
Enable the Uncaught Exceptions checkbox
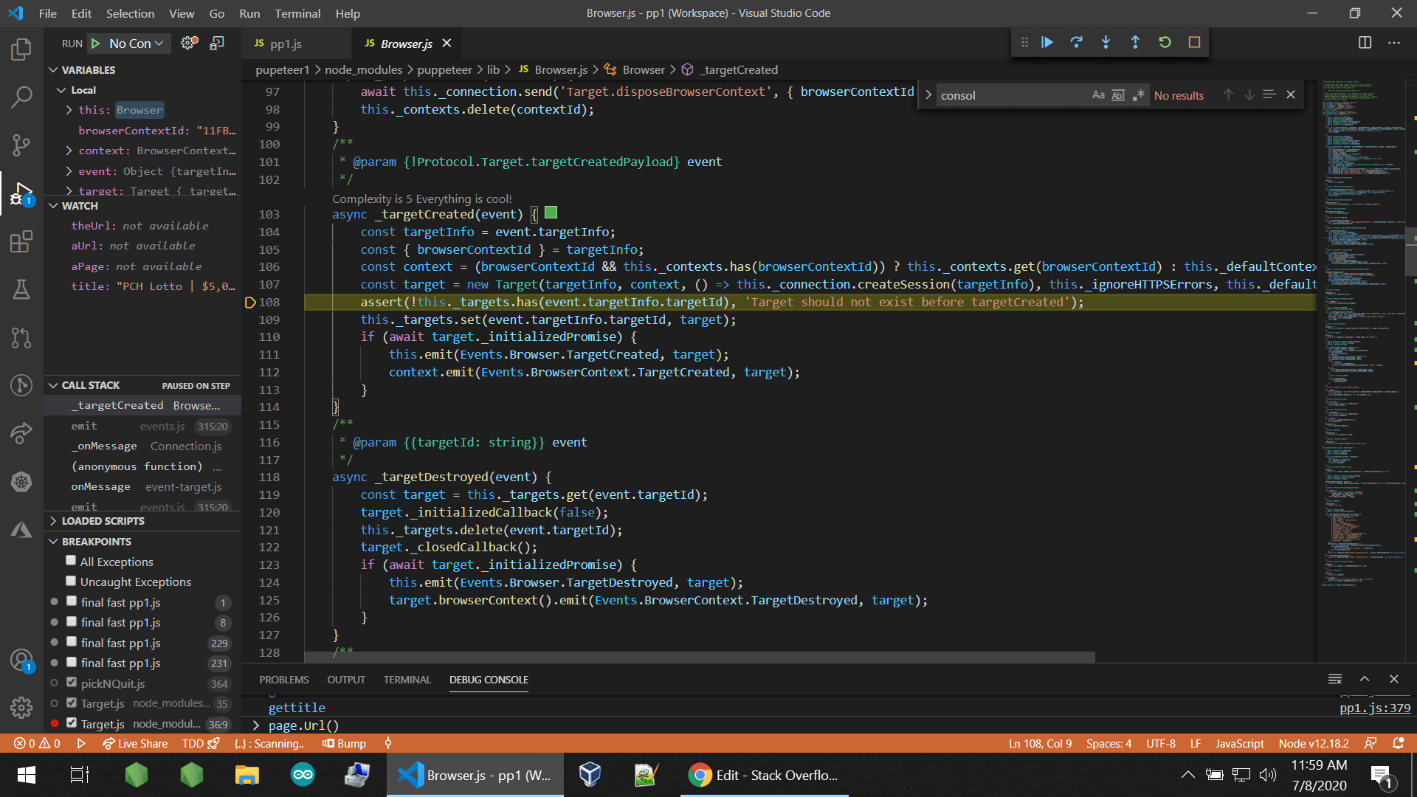point(71,582)
